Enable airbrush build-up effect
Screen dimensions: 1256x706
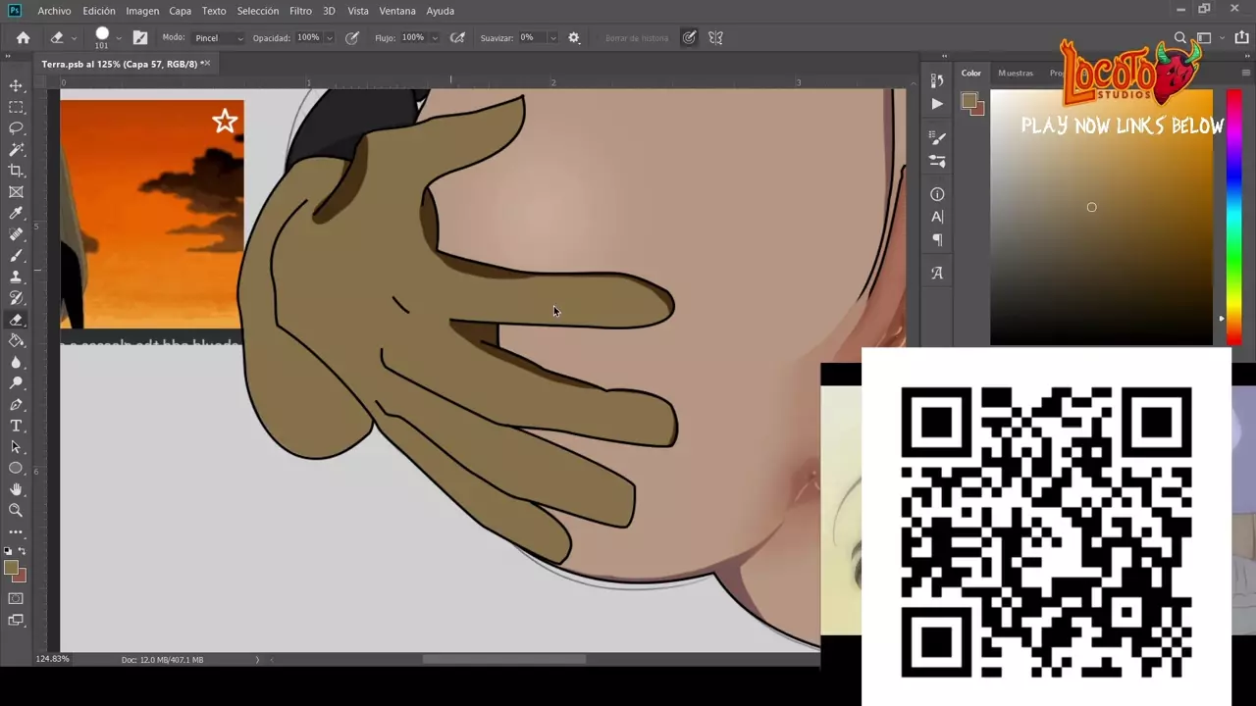point(457,38)
